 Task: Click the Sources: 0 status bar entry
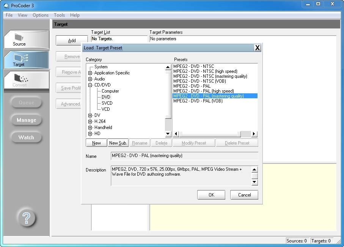click(297, 241)
